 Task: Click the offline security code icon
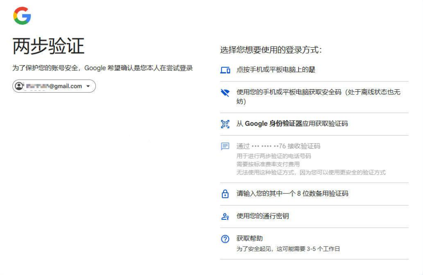225,93
